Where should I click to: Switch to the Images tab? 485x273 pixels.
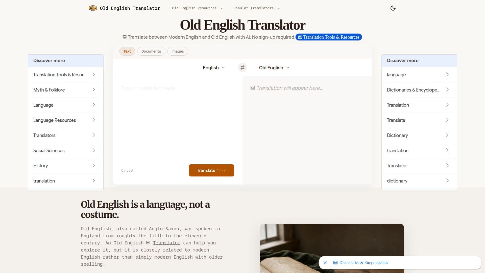click(178, 51)
